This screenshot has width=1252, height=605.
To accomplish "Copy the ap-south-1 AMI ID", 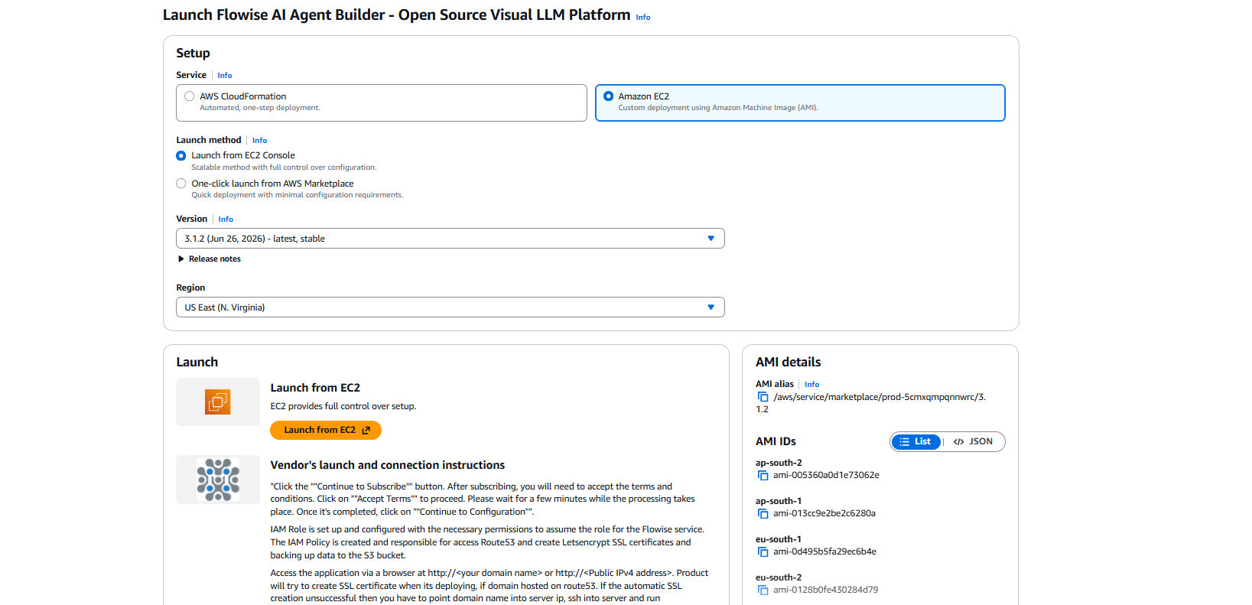I will tap(763, 513).
